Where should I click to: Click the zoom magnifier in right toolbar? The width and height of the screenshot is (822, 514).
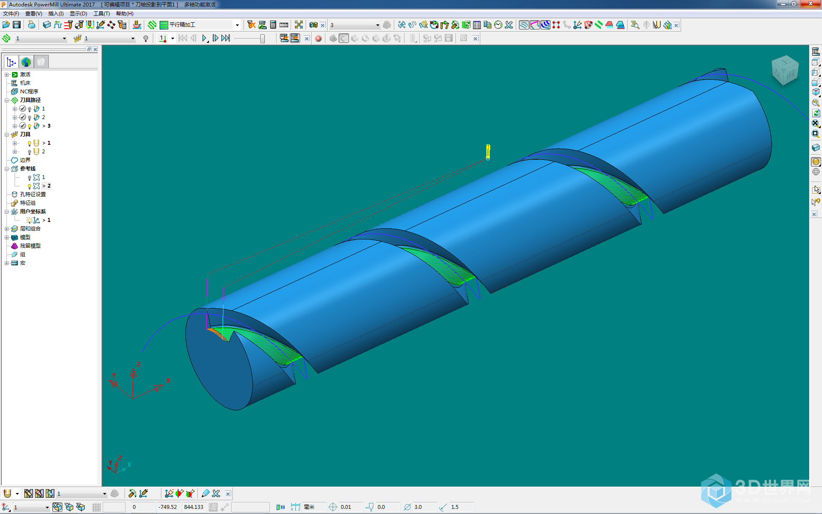click(816, 103)
